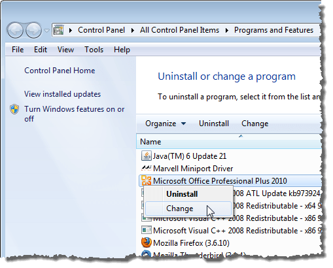
Task: Select All Control Panel Items breadcrumb
Action: 179,30
